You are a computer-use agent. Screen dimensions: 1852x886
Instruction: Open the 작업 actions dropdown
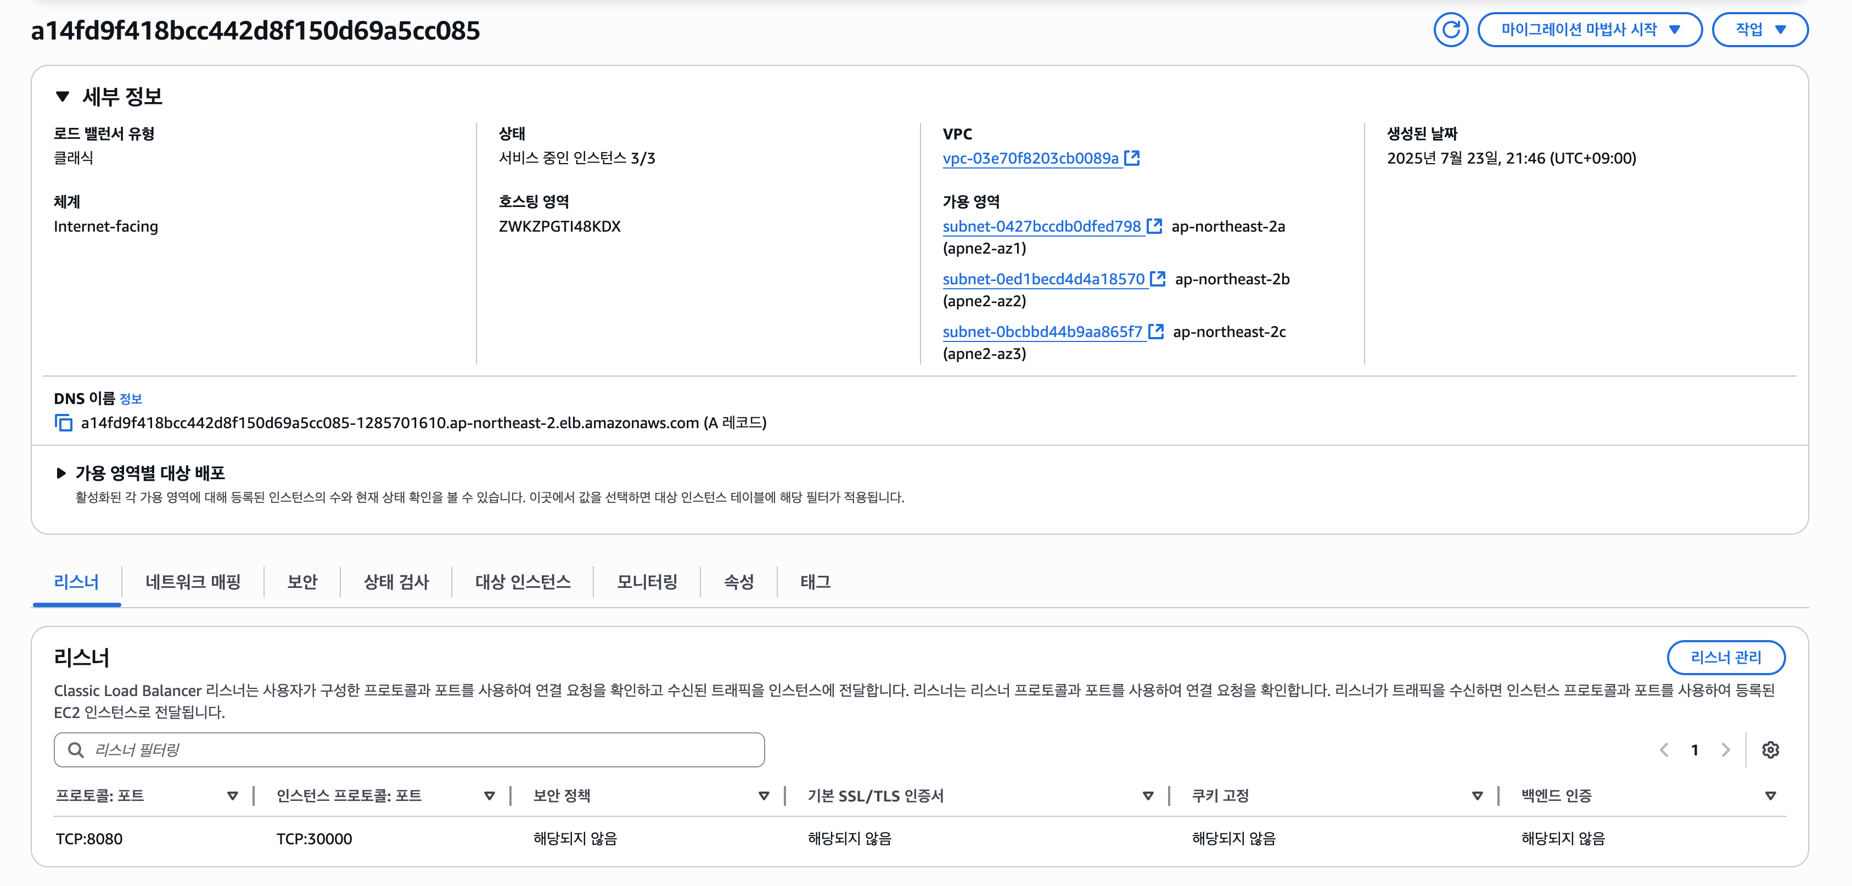tap(1759, 30)
